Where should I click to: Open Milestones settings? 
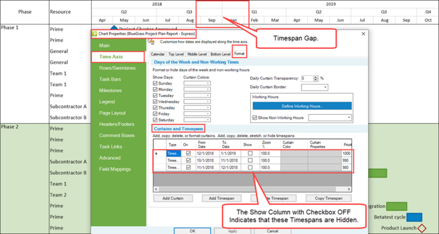coord(110,91)
